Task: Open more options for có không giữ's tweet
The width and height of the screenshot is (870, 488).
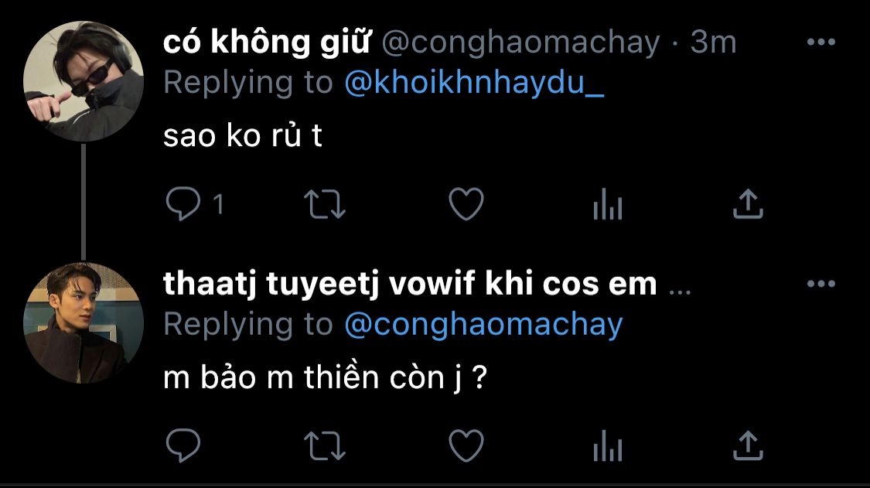Action: (x=821, y=43)
